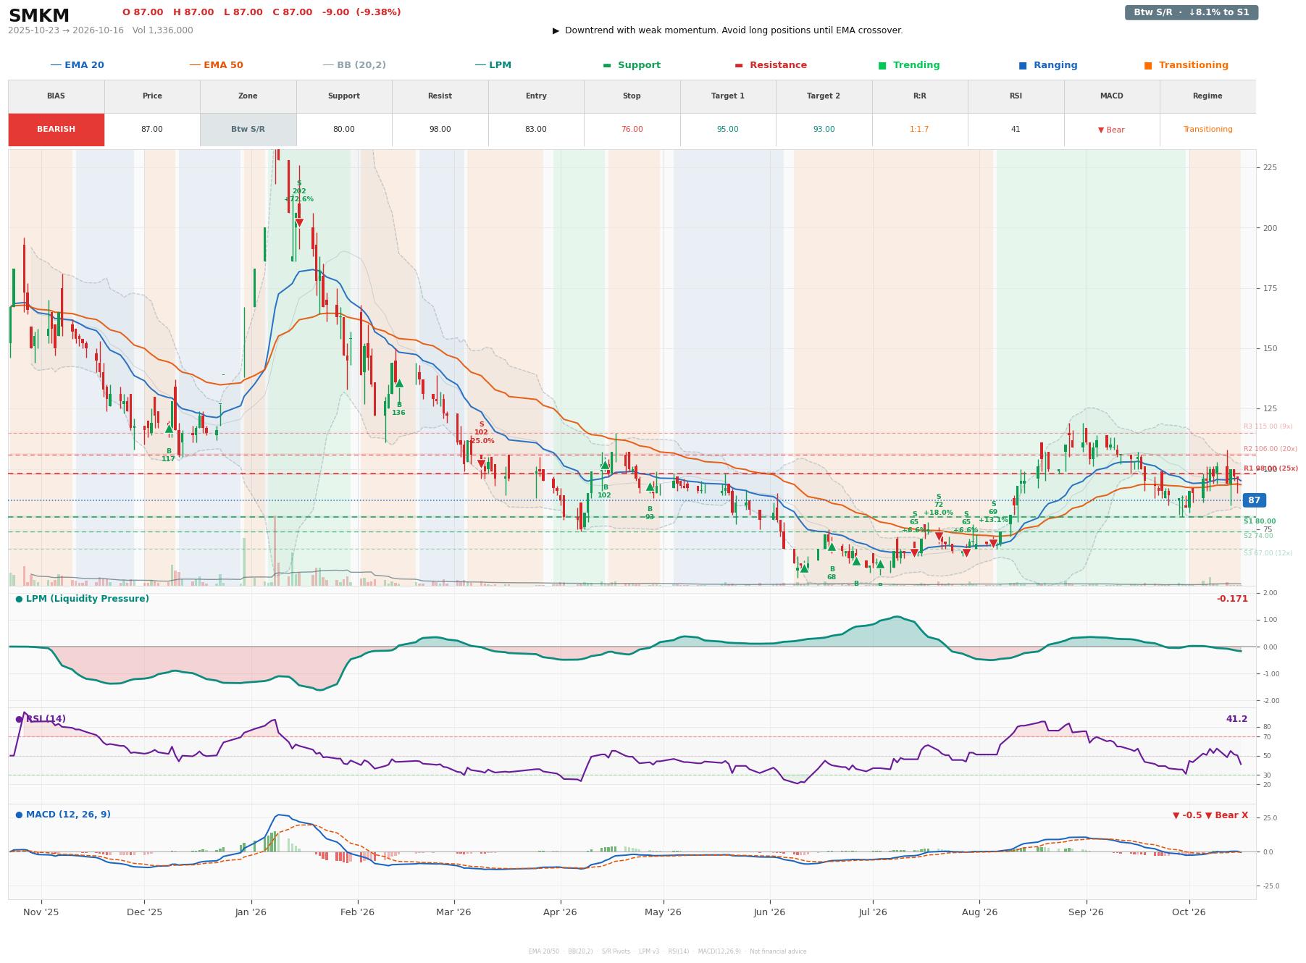Click the Resistance legend entry

(x=770, y=65)
